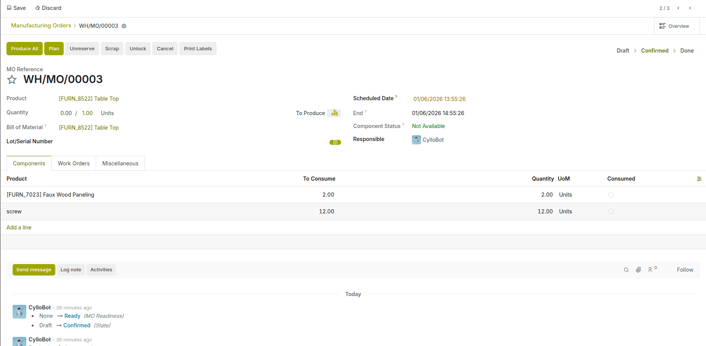Viewport: 706px width, 346px height.
Task: Go to next record with right chevron
Action: click(690, 8)
